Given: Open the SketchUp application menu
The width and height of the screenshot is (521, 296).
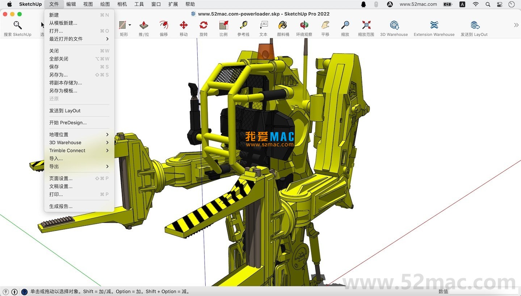Looking at the screenshot, I should pyautogui.click(x=30, y=4).
